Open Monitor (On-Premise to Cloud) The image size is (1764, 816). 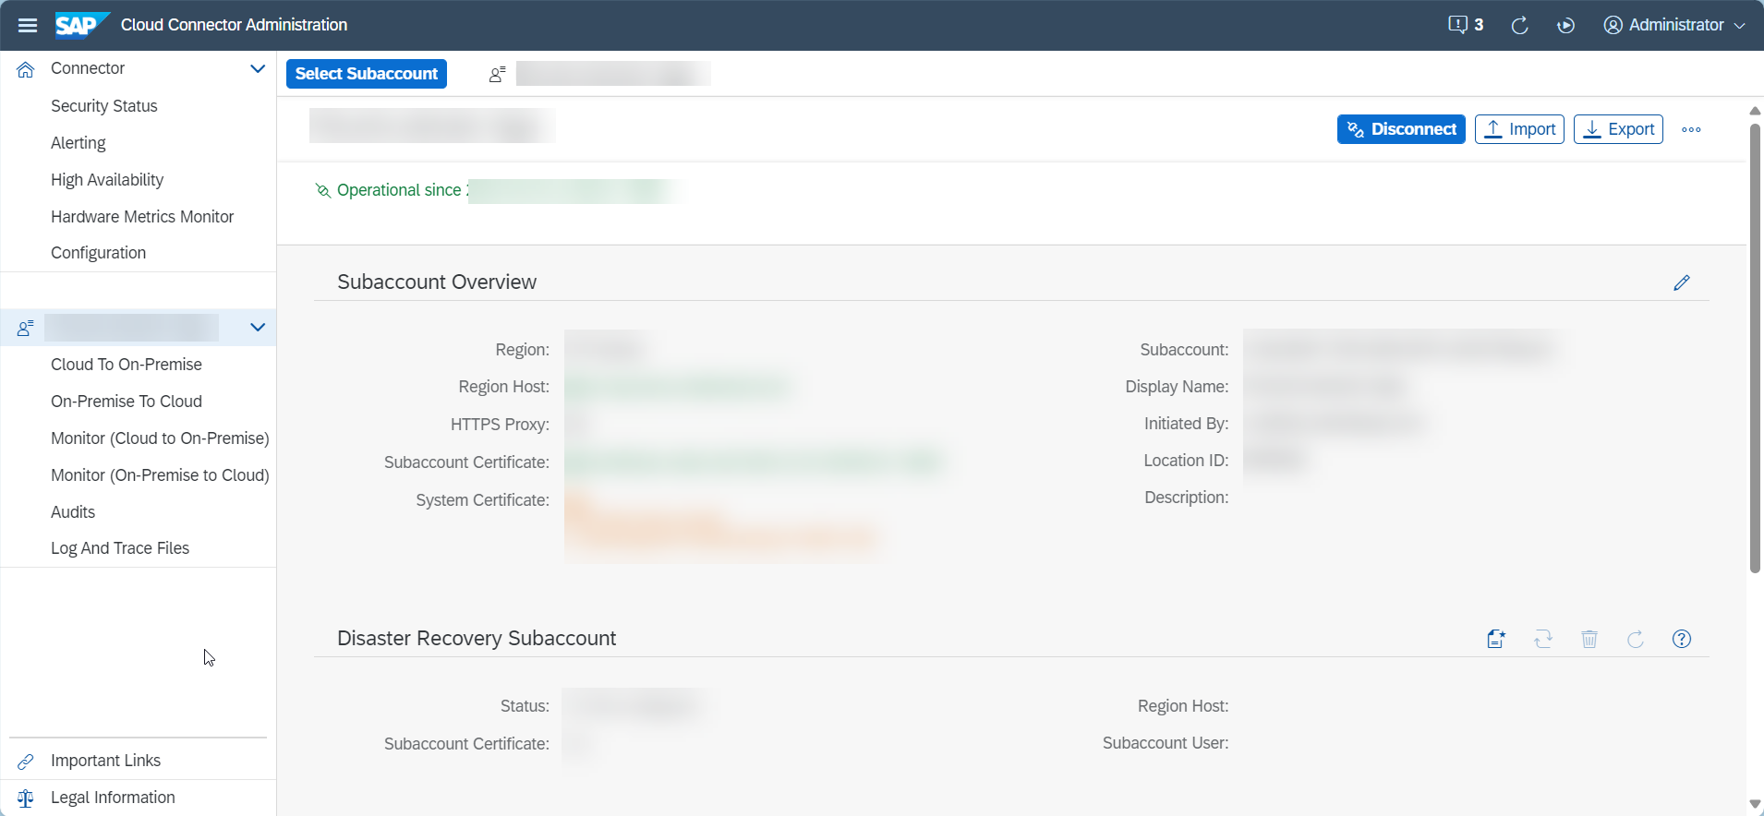160,475
